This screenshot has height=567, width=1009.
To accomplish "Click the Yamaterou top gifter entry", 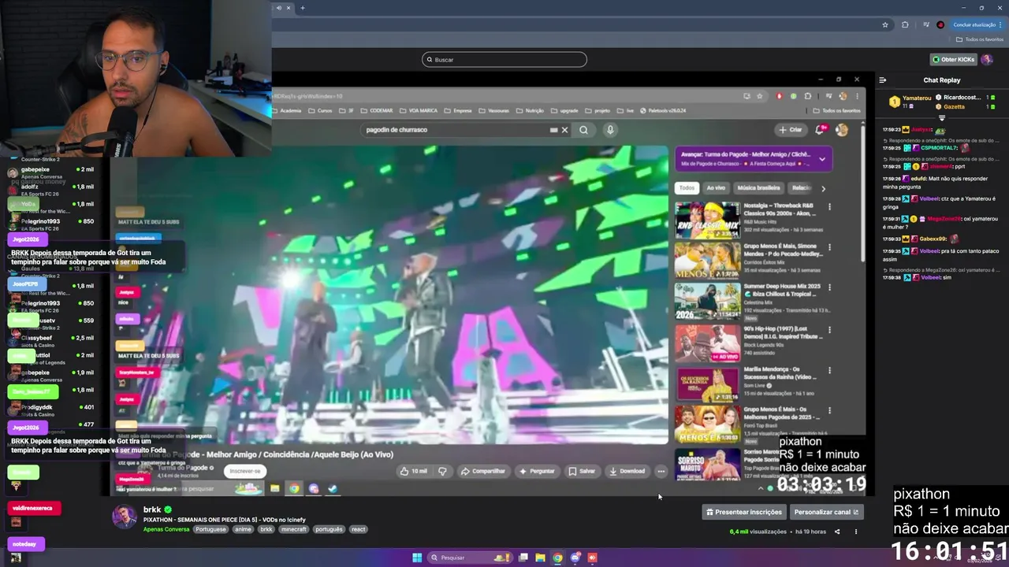I will point(912,102).
